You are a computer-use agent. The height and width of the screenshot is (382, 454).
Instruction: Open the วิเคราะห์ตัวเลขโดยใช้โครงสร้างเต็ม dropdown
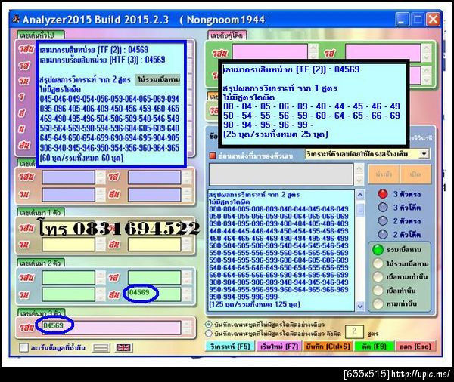coord(424,154)
